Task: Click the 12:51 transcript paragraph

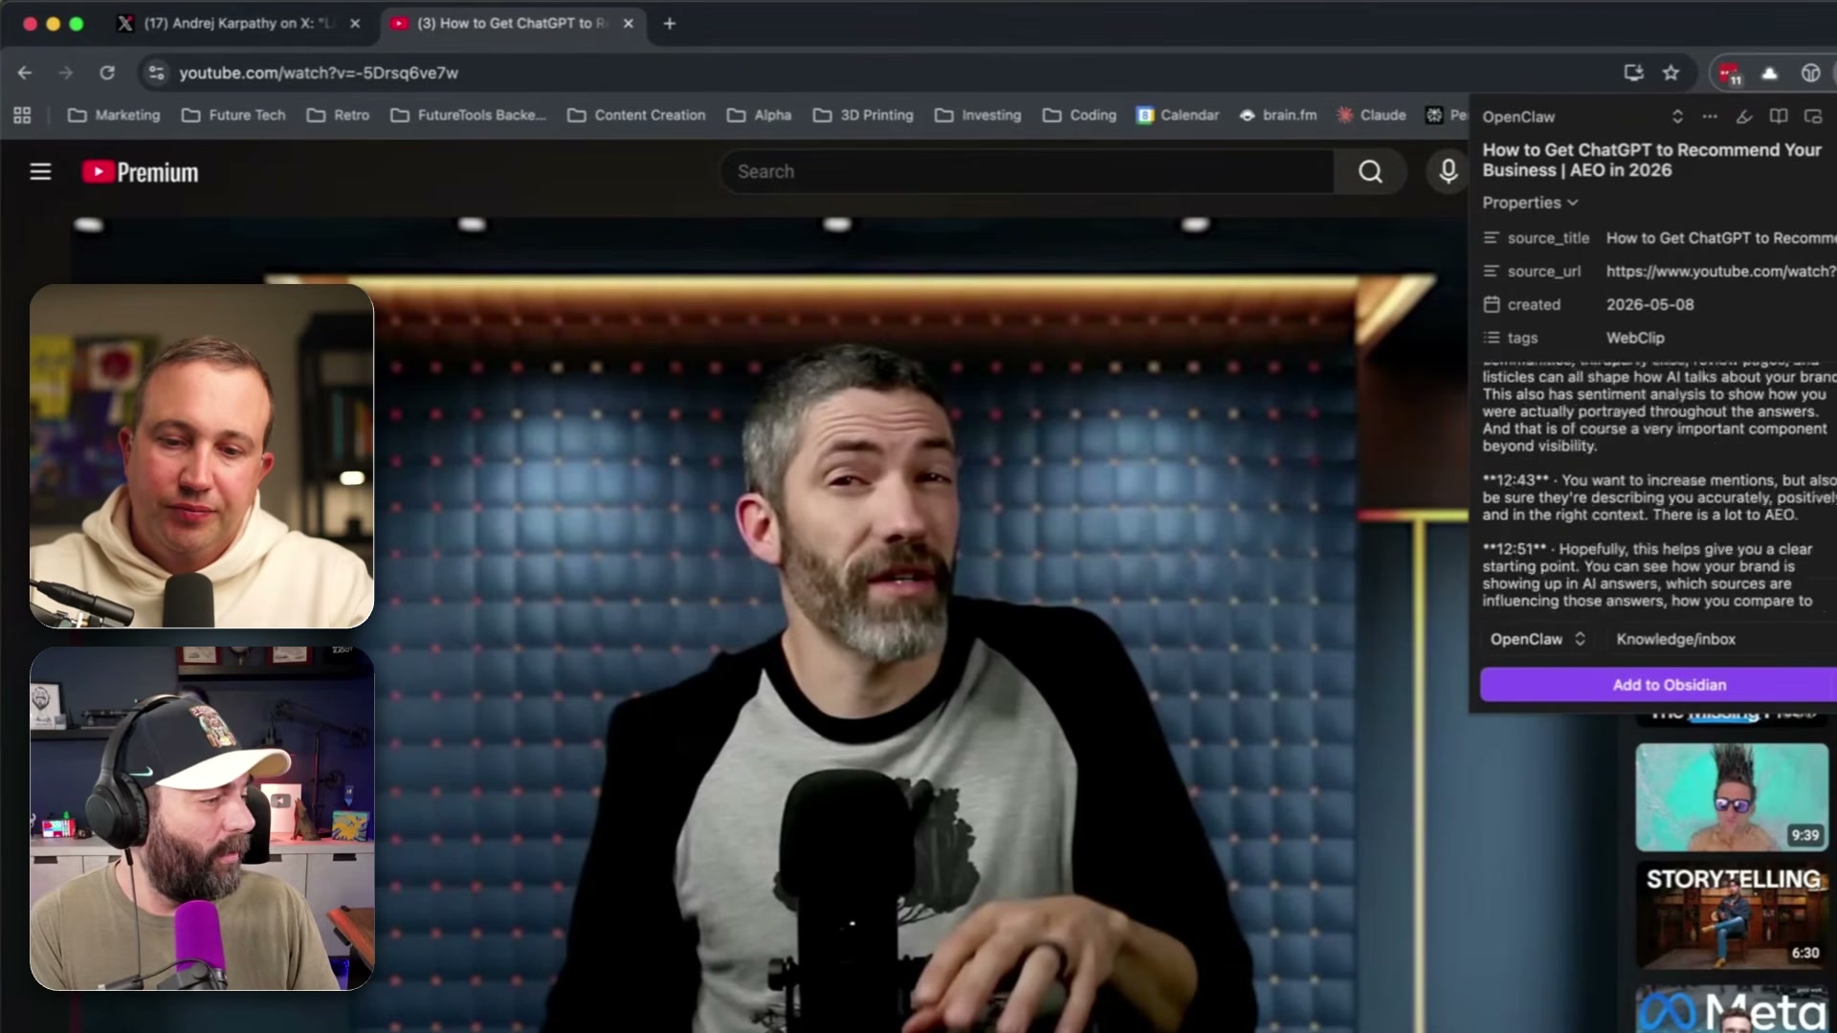Action: tap(1648, 575)
